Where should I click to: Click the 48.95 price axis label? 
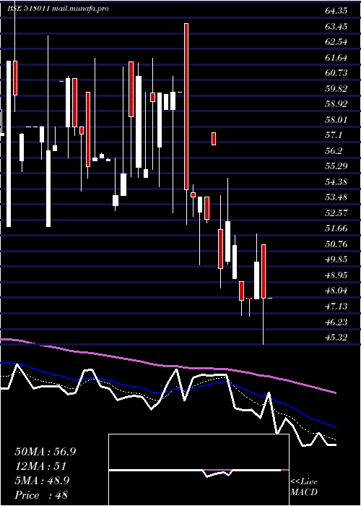(x=336, y=275)
